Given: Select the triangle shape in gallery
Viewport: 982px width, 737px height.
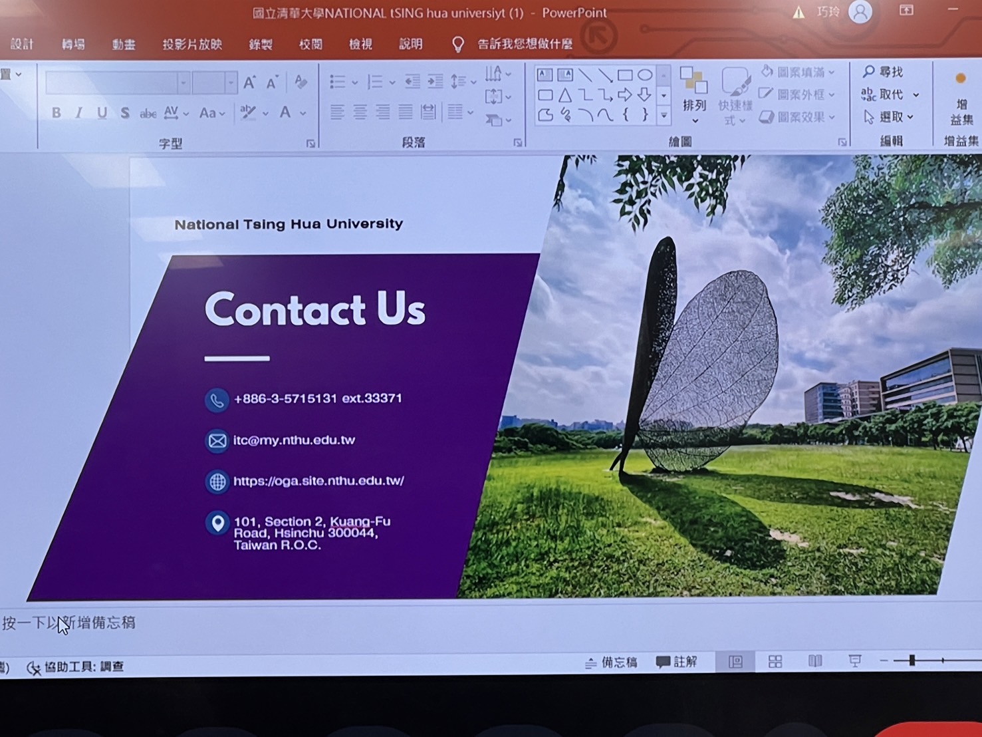Looking at the screenshot, I should pyautogui.click(x=565, y=95).
